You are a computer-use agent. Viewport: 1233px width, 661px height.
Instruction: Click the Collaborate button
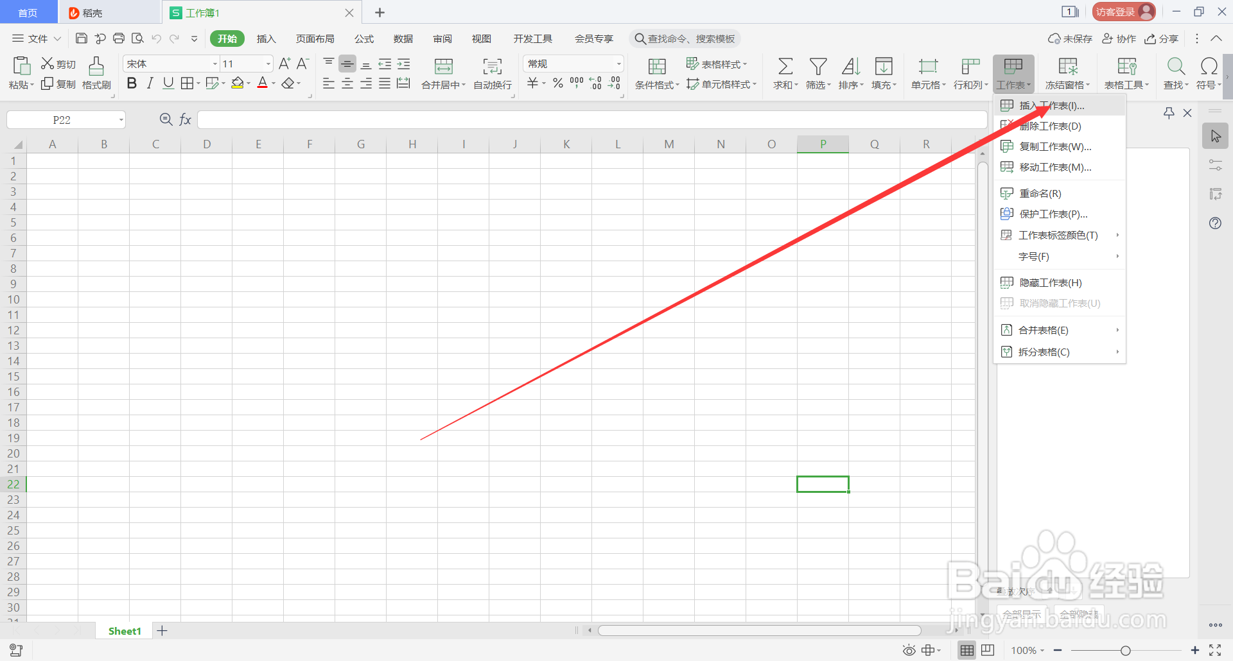tap(1119, 39)
